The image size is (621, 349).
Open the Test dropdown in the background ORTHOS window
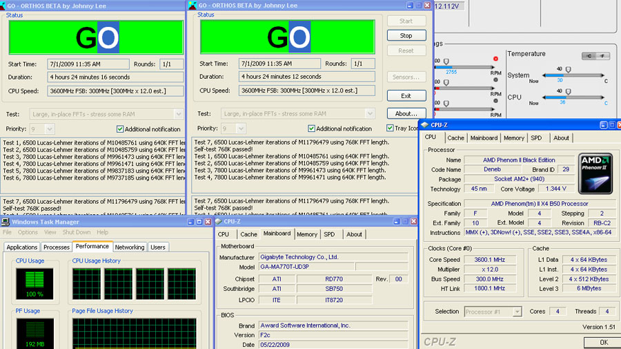[x=178, y=114]
